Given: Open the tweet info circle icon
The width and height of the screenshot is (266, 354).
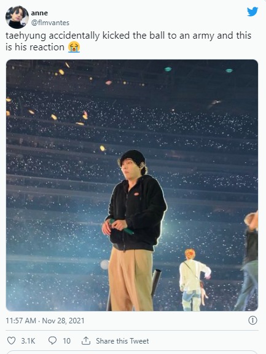Looking at the screenshot, I should coord(252,320).
